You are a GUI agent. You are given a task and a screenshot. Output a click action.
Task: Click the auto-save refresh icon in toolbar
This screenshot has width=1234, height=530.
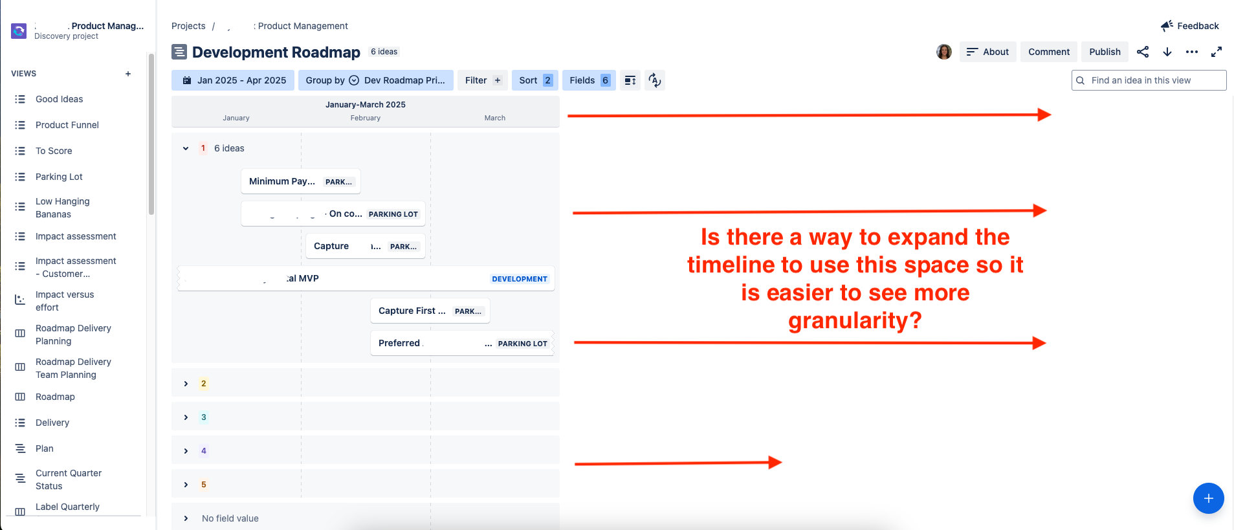(655, 80)
